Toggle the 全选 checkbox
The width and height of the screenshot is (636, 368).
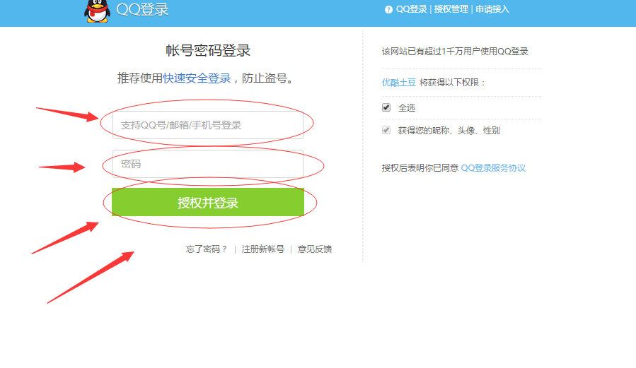tap(386, 107)
